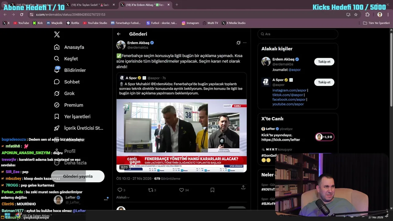Open the Kick bookmark

(x=38, y=23)
